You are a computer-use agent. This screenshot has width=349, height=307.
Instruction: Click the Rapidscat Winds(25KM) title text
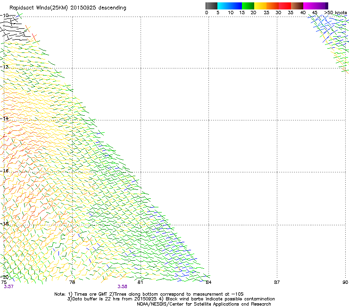67,8
